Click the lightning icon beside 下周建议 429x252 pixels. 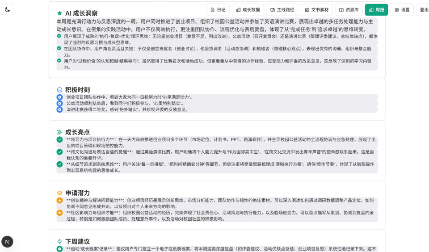tap(59, 242)
